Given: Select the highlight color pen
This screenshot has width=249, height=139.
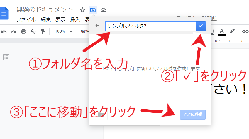Looking at the screenshot, I should coord(232,31).
